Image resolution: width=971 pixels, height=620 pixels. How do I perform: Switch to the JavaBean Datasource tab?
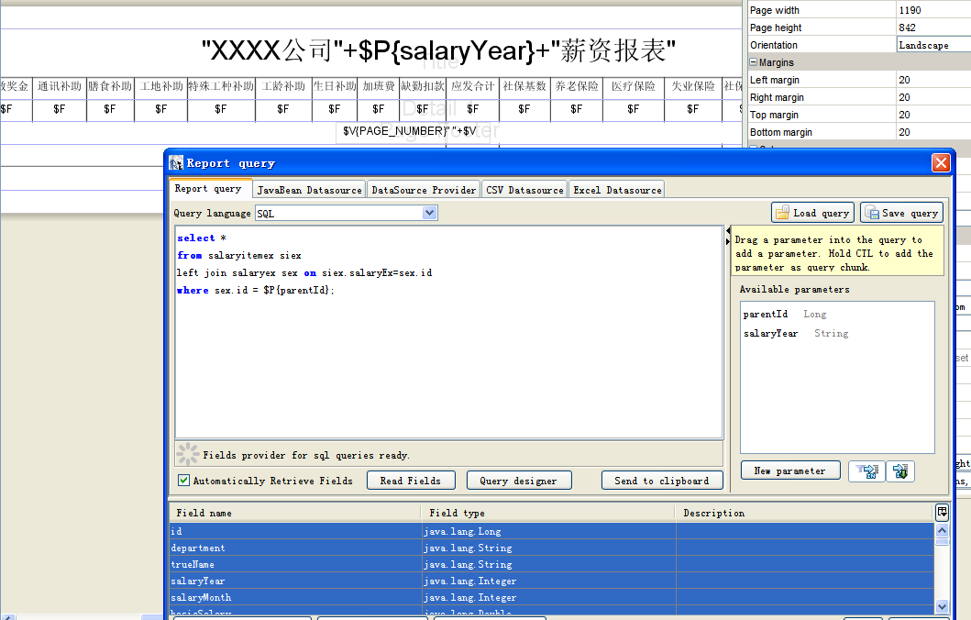click(309, 190)
